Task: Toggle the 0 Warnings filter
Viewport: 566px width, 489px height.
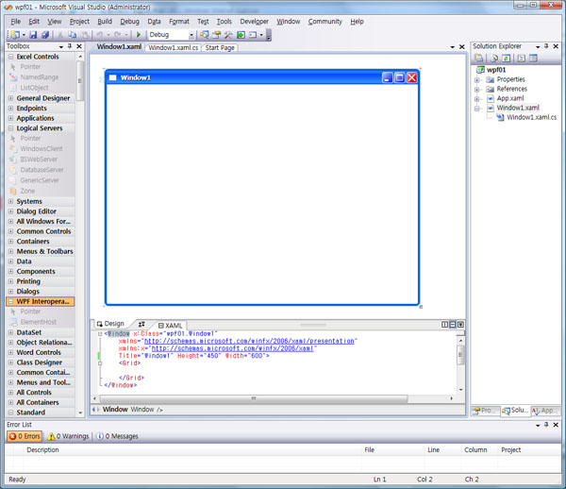Action: click(x=68, y=436)
